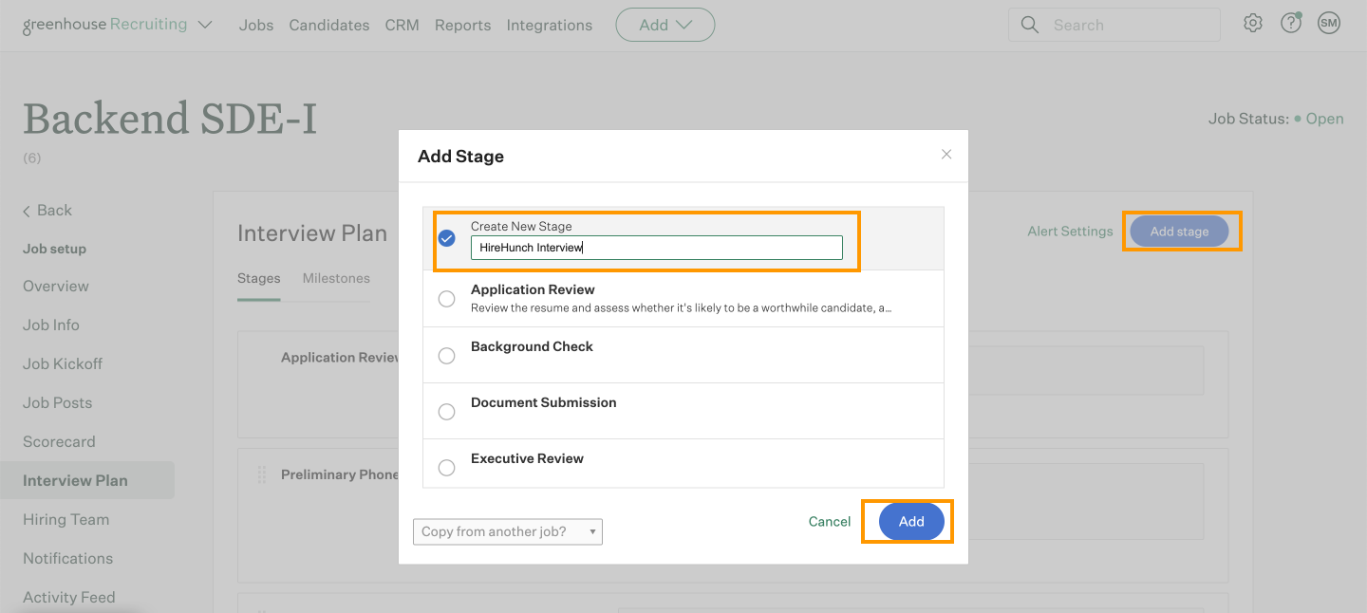Open the Jobs menu
Viewport: 1367px width, 613px height.
(256, 25)
